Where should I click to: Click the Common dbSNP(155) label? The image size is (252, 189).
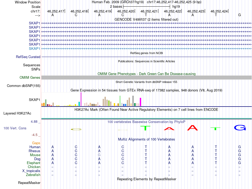23,86
